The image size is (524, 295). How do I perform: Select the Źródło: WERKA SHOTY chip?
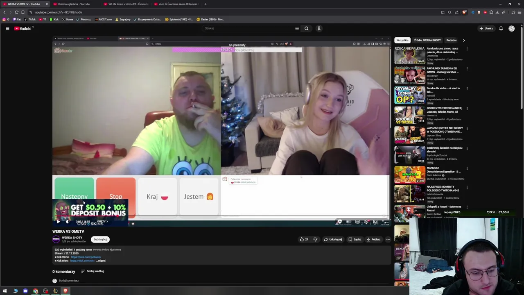(427, 40)
